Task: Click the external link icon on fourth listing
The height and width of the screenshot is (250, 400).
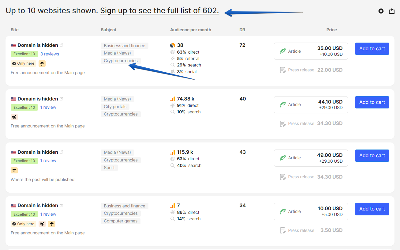Action: tap(62, 205)
